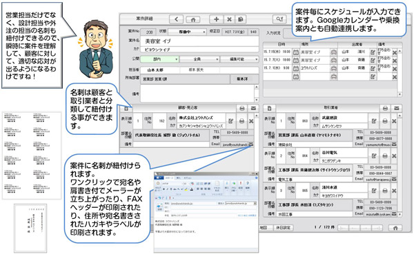The image size is (414, 256).
Task: Open the 編集可能 dropdown
Action: (x=239, y=59)
